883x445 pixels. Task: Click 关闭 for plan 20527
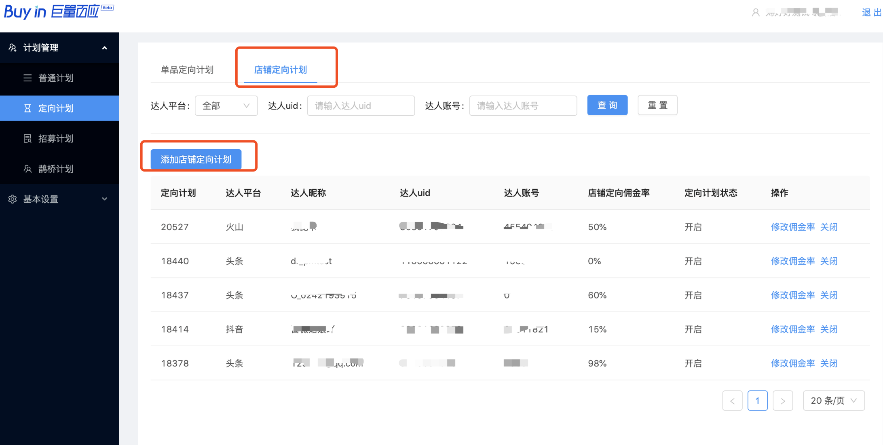tap(829, 227)
